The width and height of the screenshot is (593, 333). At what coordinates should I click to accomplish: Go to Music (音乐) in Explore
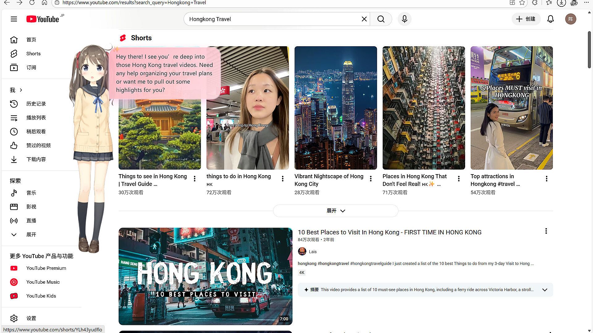click(31, 193)
